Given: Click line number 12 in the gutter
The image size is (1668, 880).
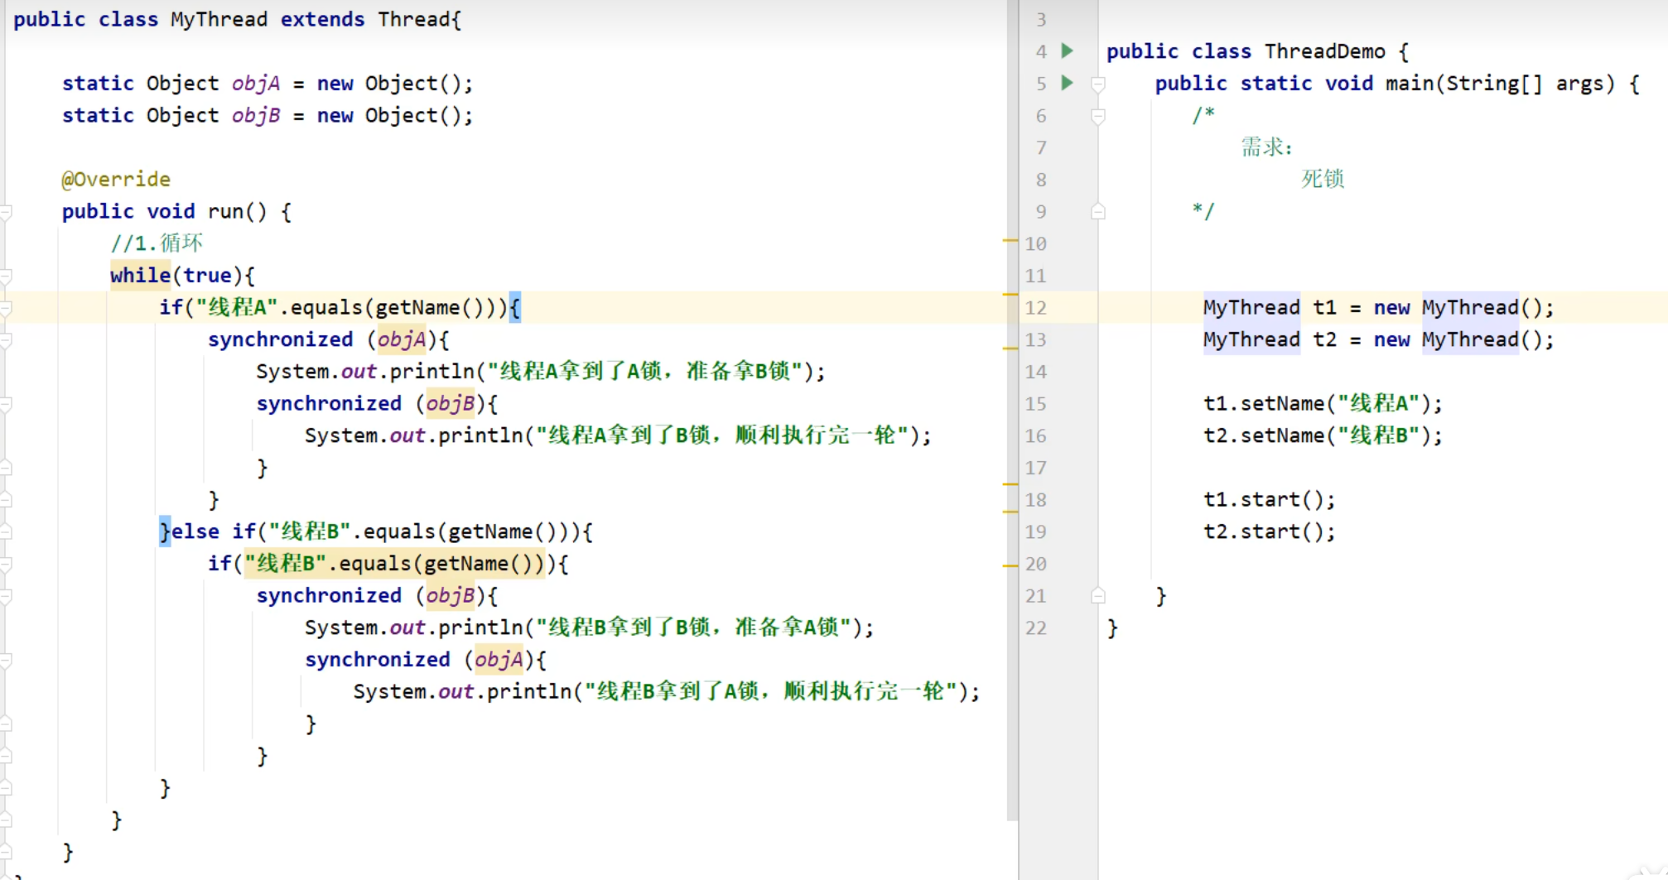Looking at the screenshot, I should 1035,308.
